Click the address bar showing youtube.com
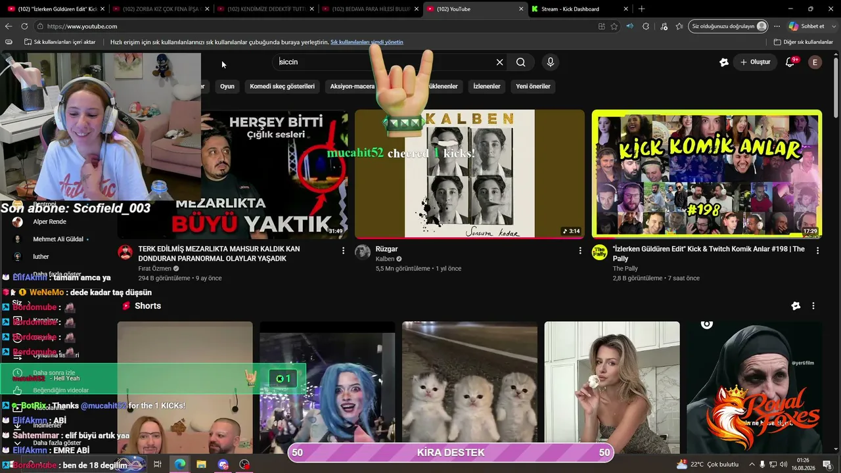Screen dimensions: 841x473 click(315, 26)
